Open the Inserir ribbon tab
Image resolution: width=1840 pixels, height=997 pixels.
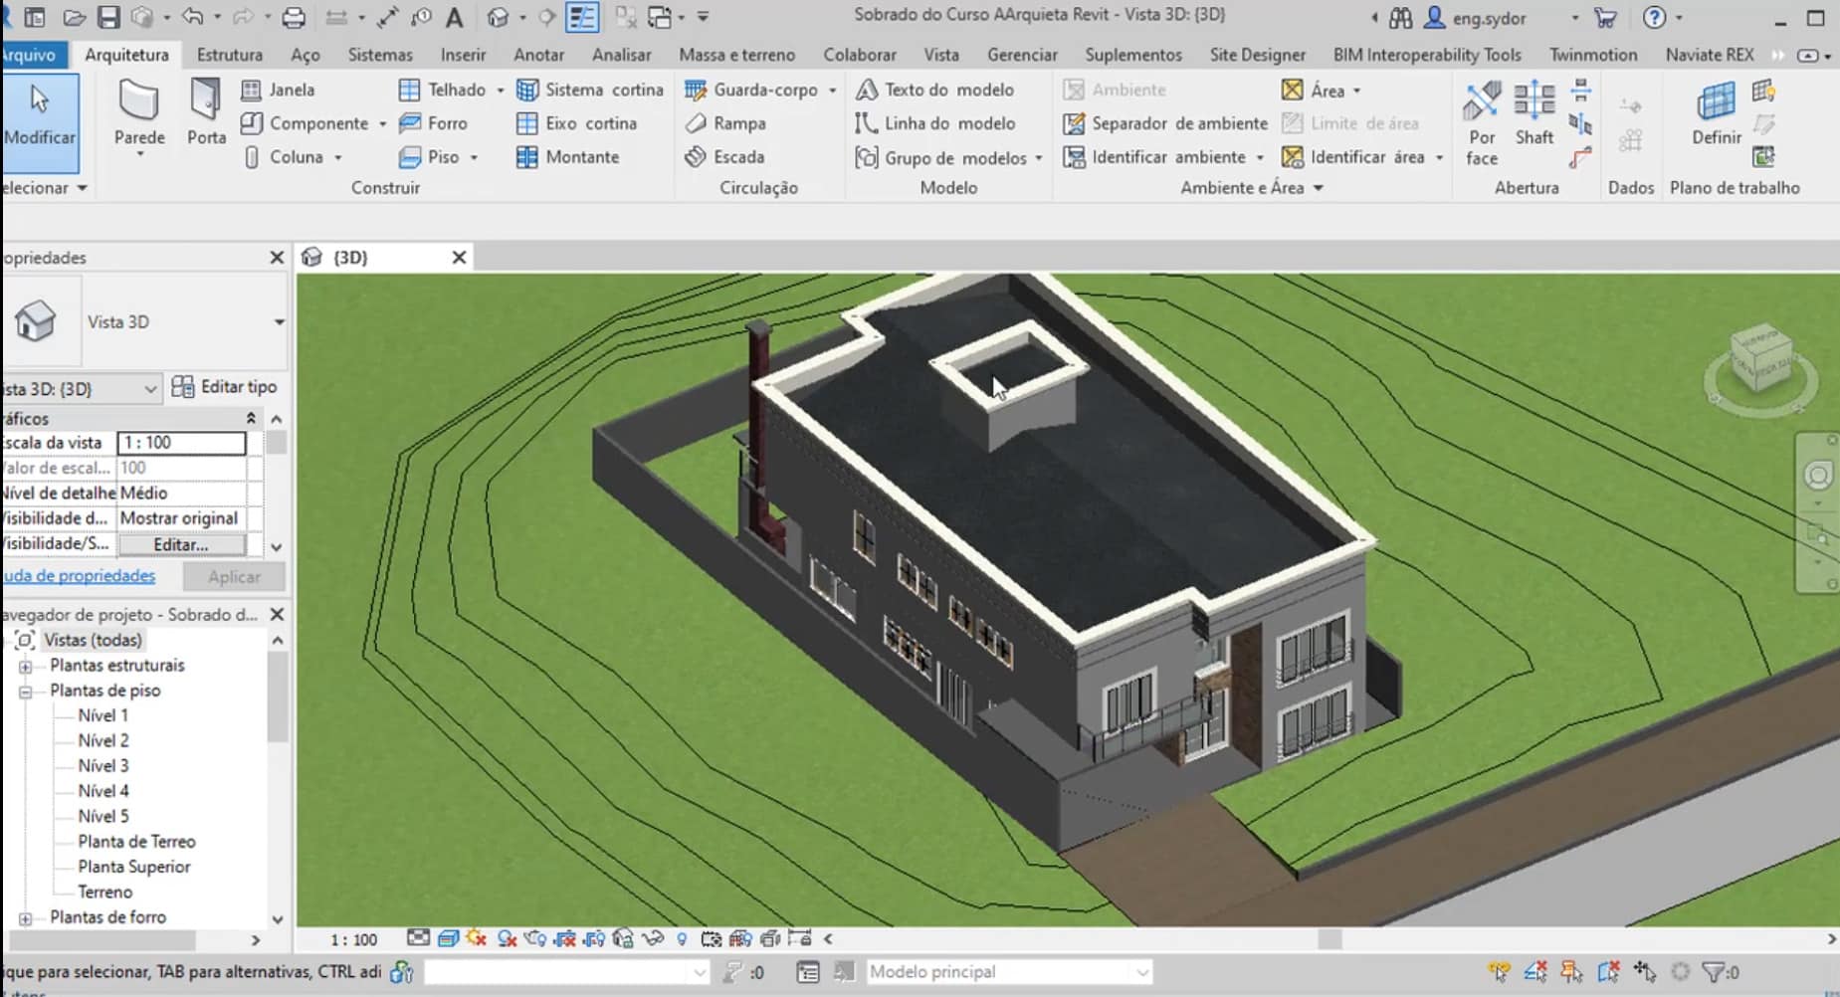click(x=463, y=55)
